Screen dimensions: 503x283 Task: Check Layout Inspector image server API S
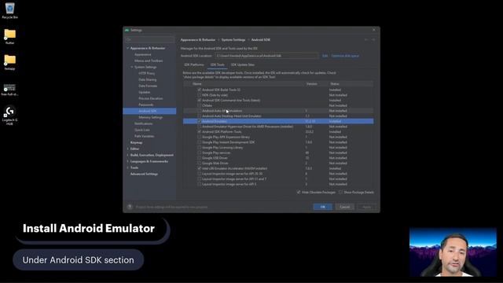point(199,184)
